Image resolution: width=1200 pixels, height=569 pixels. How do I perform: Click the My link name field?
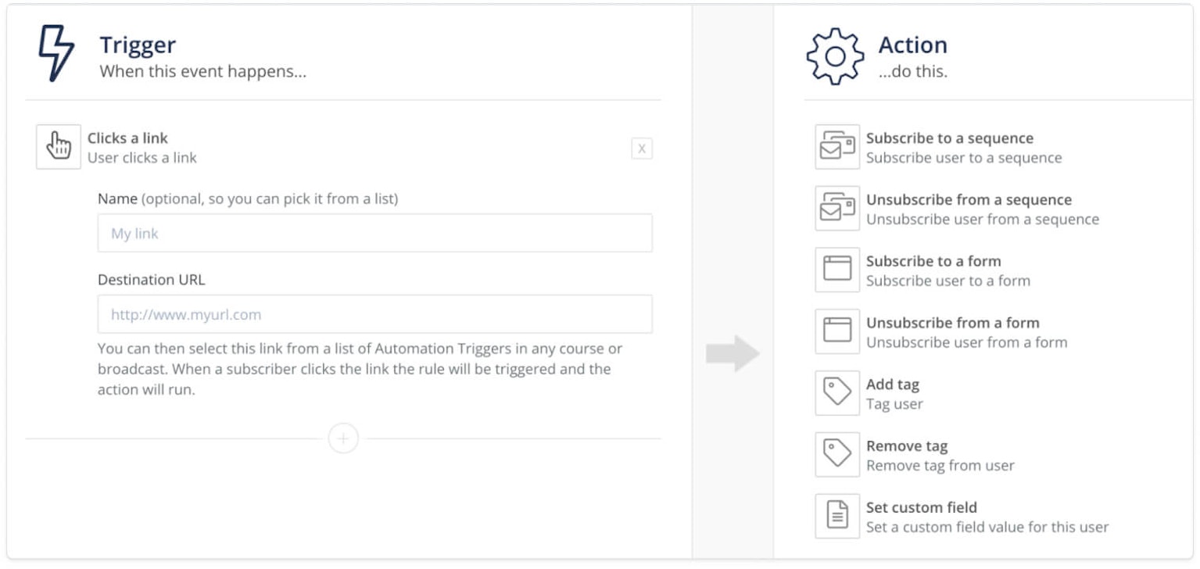tap(374, 233)
